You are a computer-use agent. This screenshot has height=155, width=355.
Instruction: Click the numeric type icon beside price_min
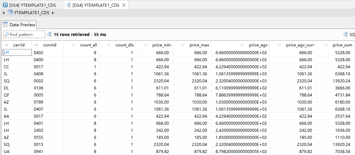(146, 45)
